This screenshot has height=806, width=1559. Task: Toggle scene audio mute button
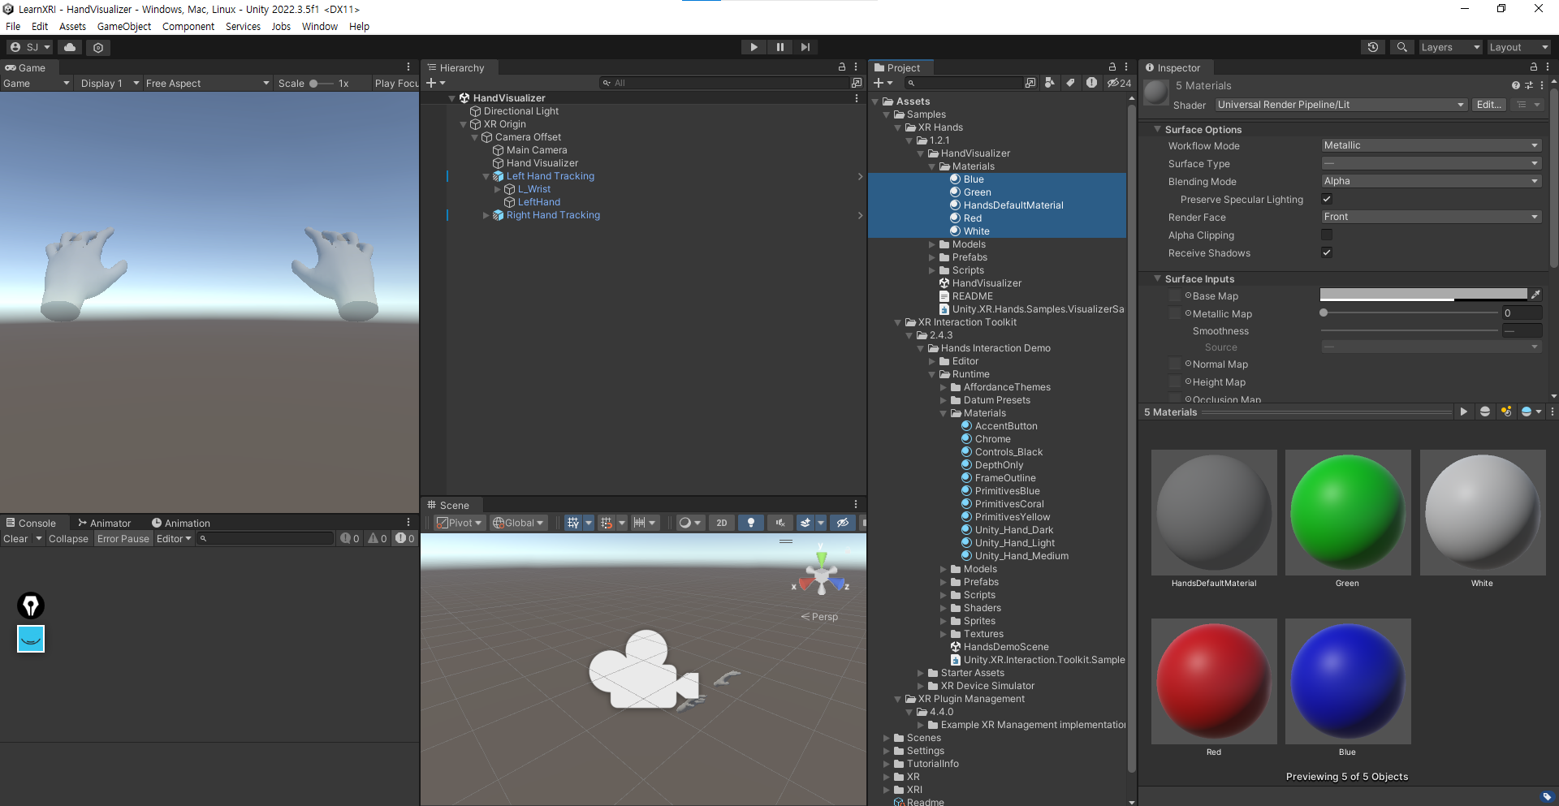[x=780, y=523]
